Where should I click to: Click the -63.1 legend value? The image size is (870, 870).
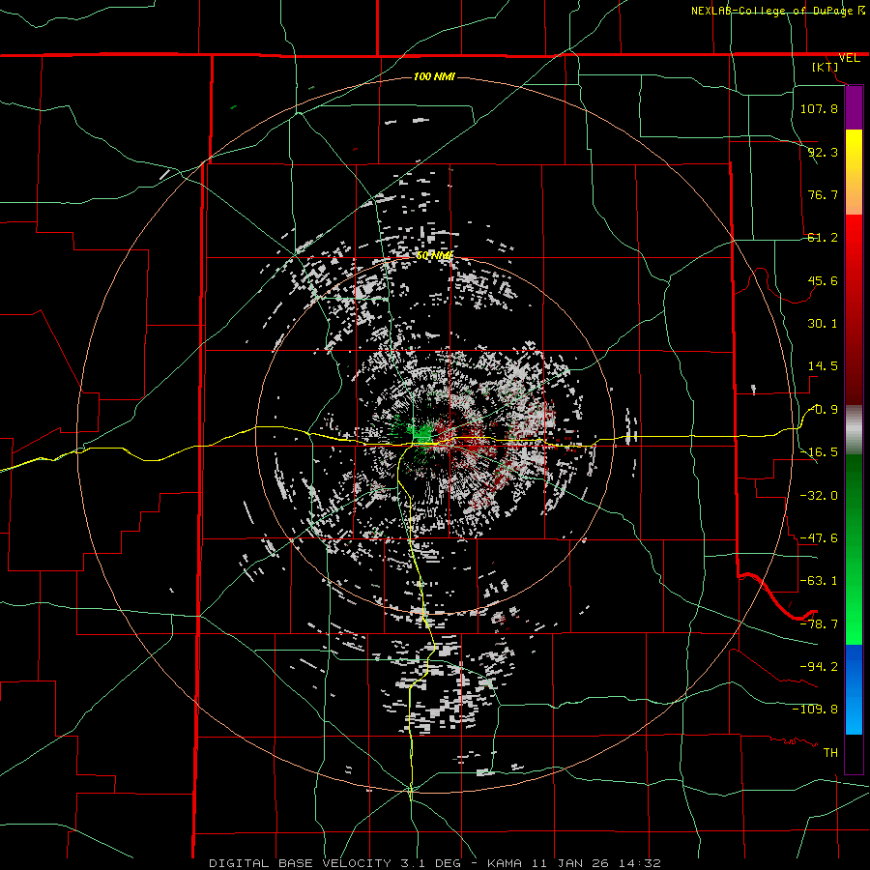(819, 581)
